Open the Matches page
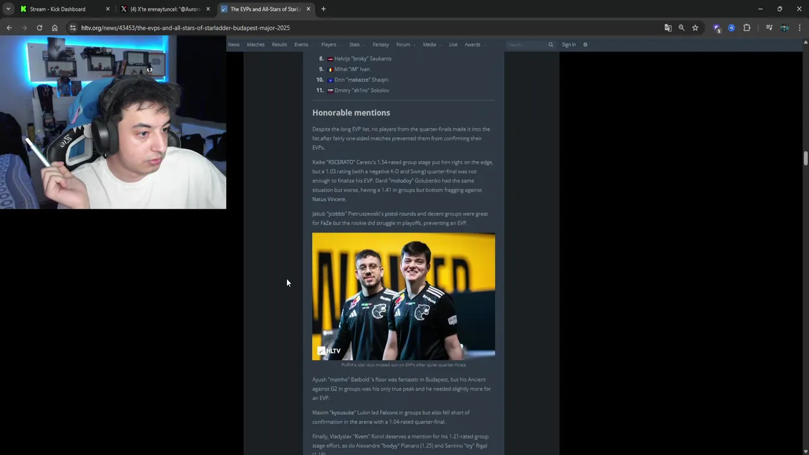The height and width of the screenshot is (455, 809). point(255,45)
